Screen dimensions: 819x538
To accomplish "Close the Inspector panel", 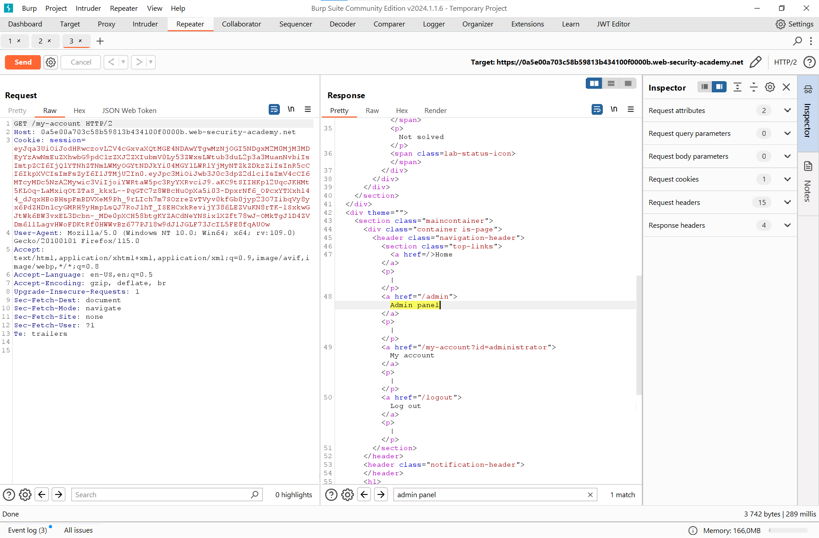I will pos(786,87).
